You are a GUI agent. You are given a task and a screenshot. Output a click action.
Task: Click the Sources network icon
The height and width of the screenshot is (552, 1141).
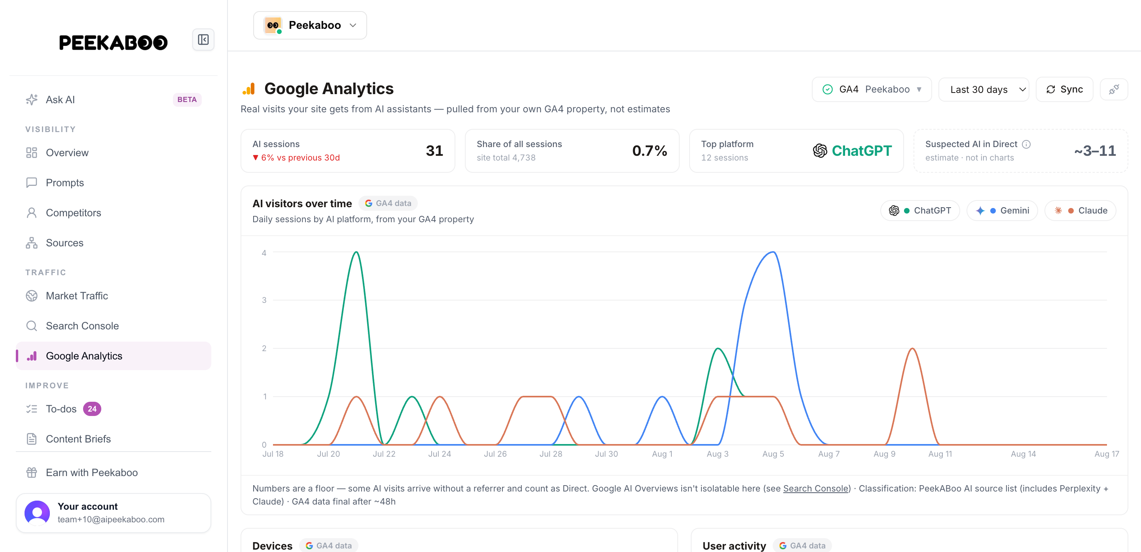pyautogui.click(x=31, y=243)
